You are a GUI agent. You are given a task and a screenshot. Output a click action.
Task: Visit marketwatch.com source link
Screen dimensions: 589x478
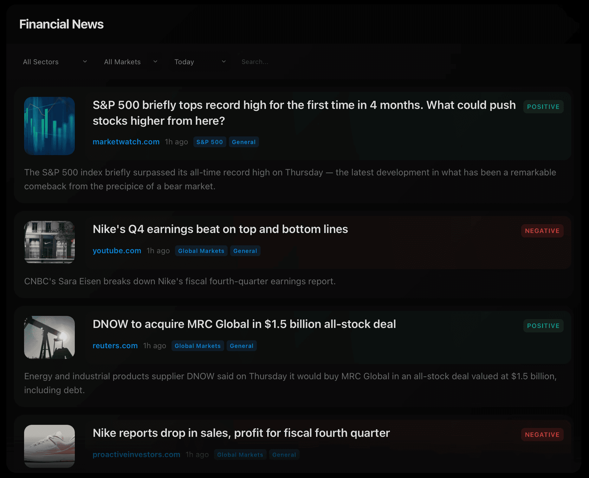[x=126, y=142]
